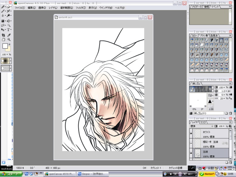The height and width of the screenshot is (177, 236).
Task: Switch to the 色見本 tab
Action: pyautogui.click(x=214, y=36)
